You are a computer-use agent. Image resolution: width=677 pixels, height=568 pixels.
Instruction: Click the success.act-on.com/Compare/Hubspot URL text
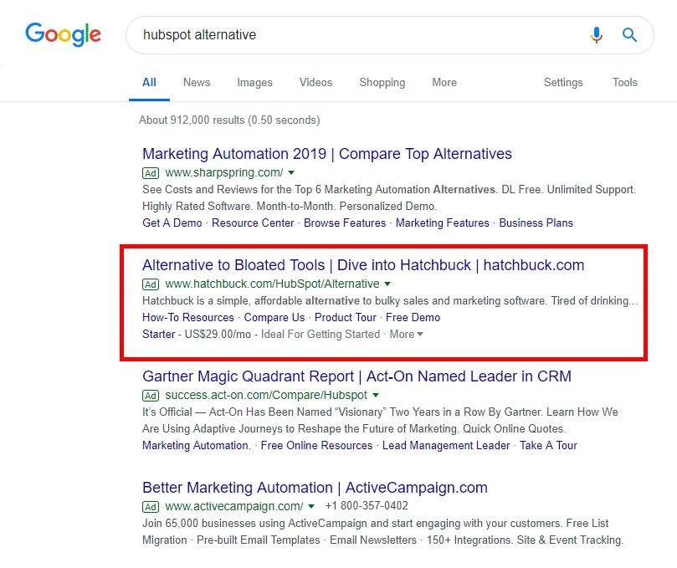[266, 396]
